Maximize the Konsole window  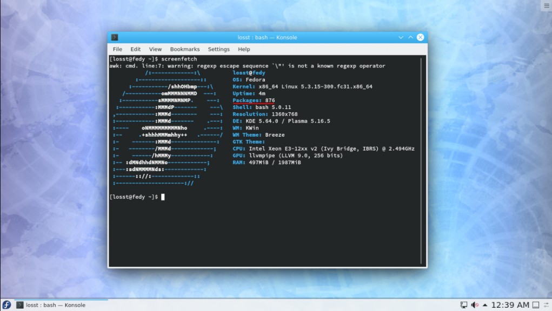(410, 37)
